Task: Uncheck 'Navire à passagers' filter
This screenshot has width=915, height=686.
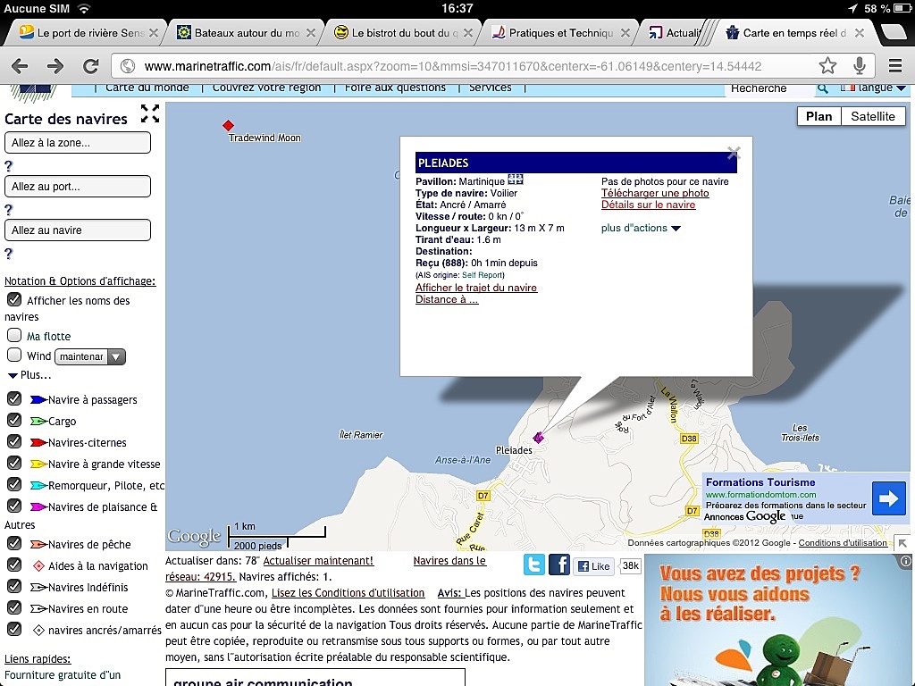Action: click(x=14, y=399)
